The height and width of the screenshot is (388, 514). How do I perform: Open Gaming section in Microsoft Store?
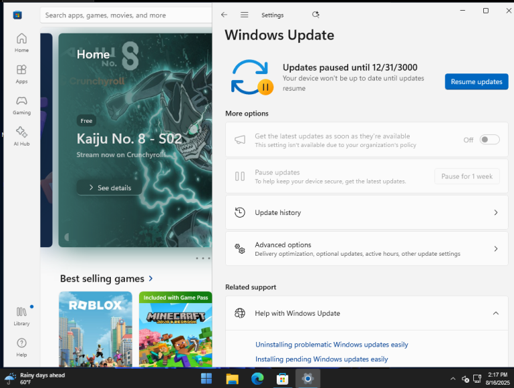tap(21, 105)
